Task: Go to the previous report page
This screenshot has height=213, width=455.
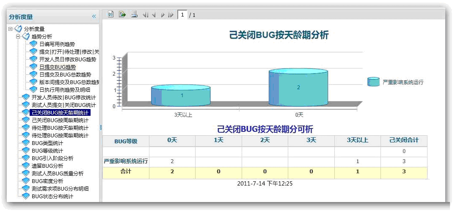Action: coord(154,14)
